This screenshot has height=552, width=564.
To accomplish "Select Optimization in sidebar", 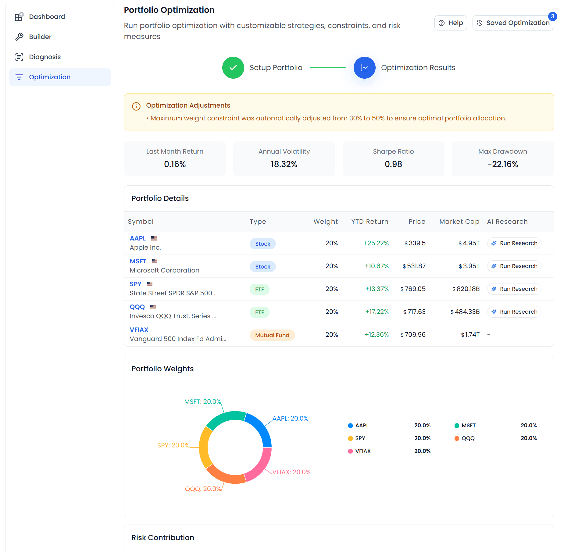I will click(60, 77).
